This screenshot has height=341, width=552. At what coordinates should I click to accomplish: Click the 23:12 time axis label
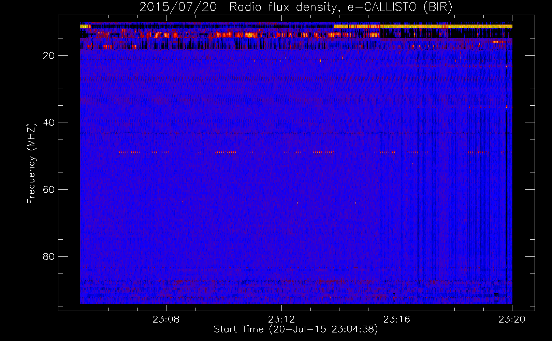[x=281, y=320]
